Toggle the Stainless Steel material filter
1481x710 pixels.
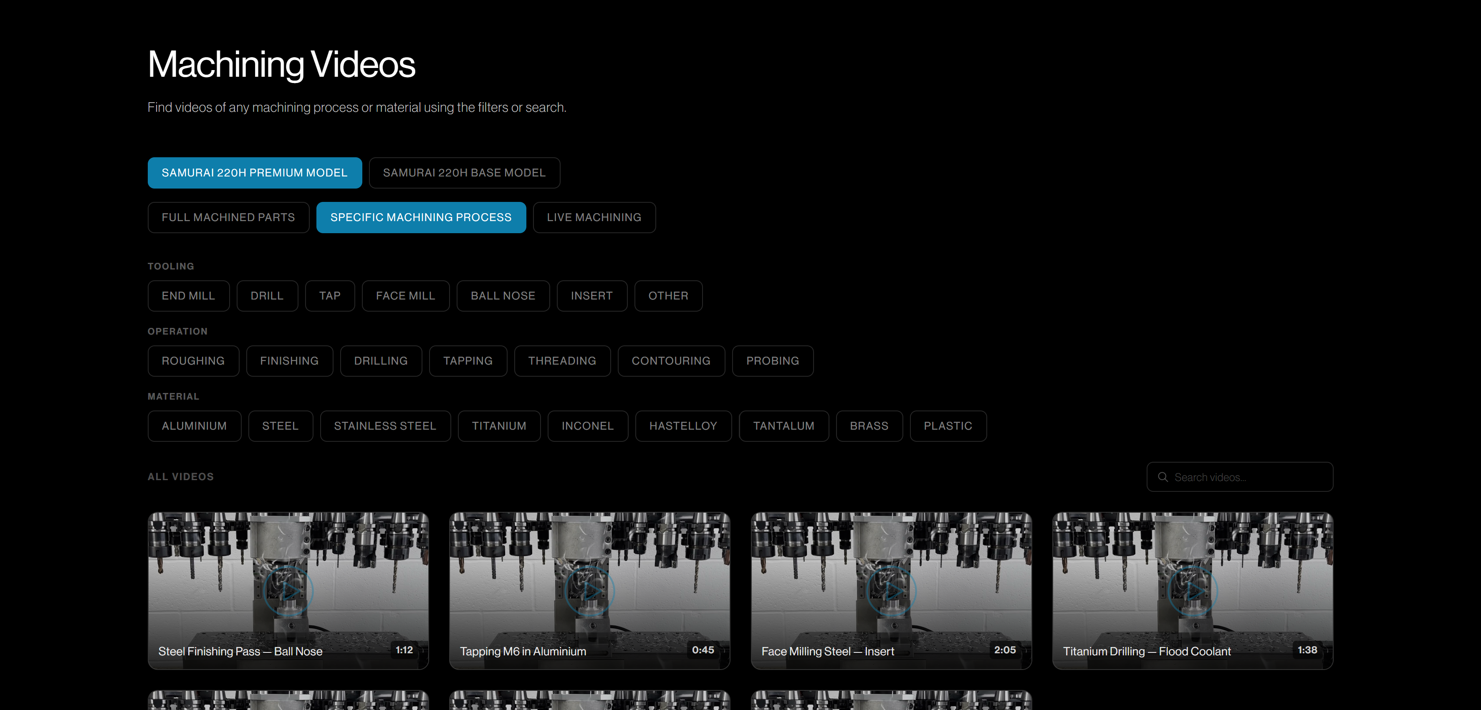click(x=385, y=426)
